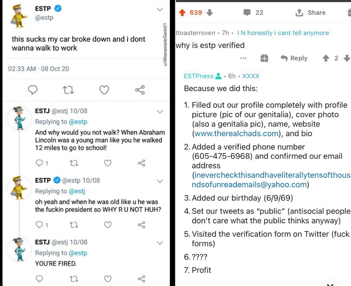Expand options on the top ESTP tweet

pos(160,9)
